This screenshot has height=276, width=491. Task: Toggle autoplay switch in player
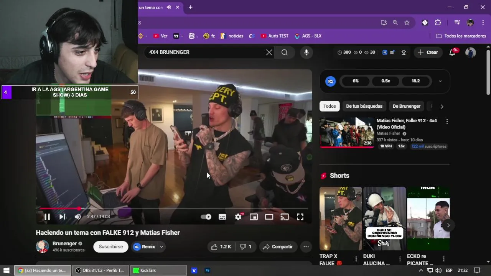[206, 217]
